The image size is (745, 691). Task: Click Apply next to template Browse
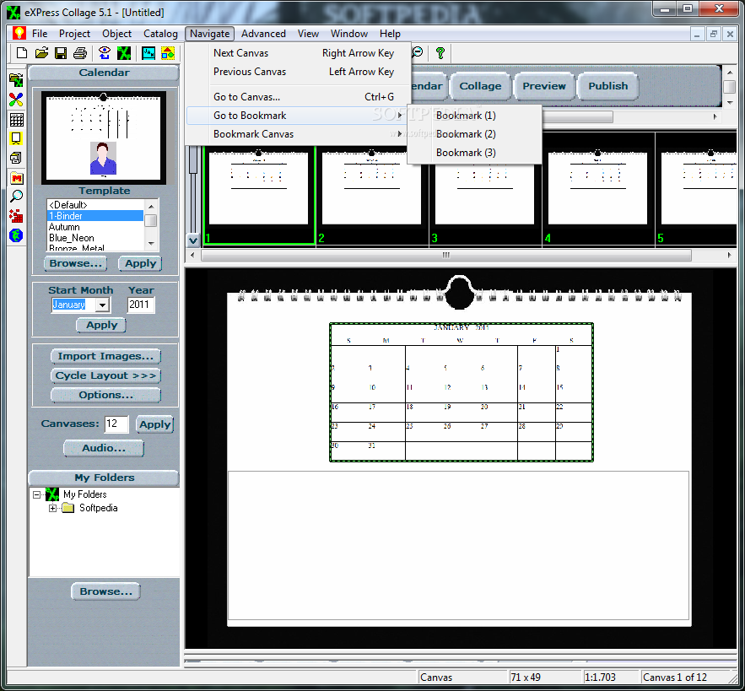[140, 263]
